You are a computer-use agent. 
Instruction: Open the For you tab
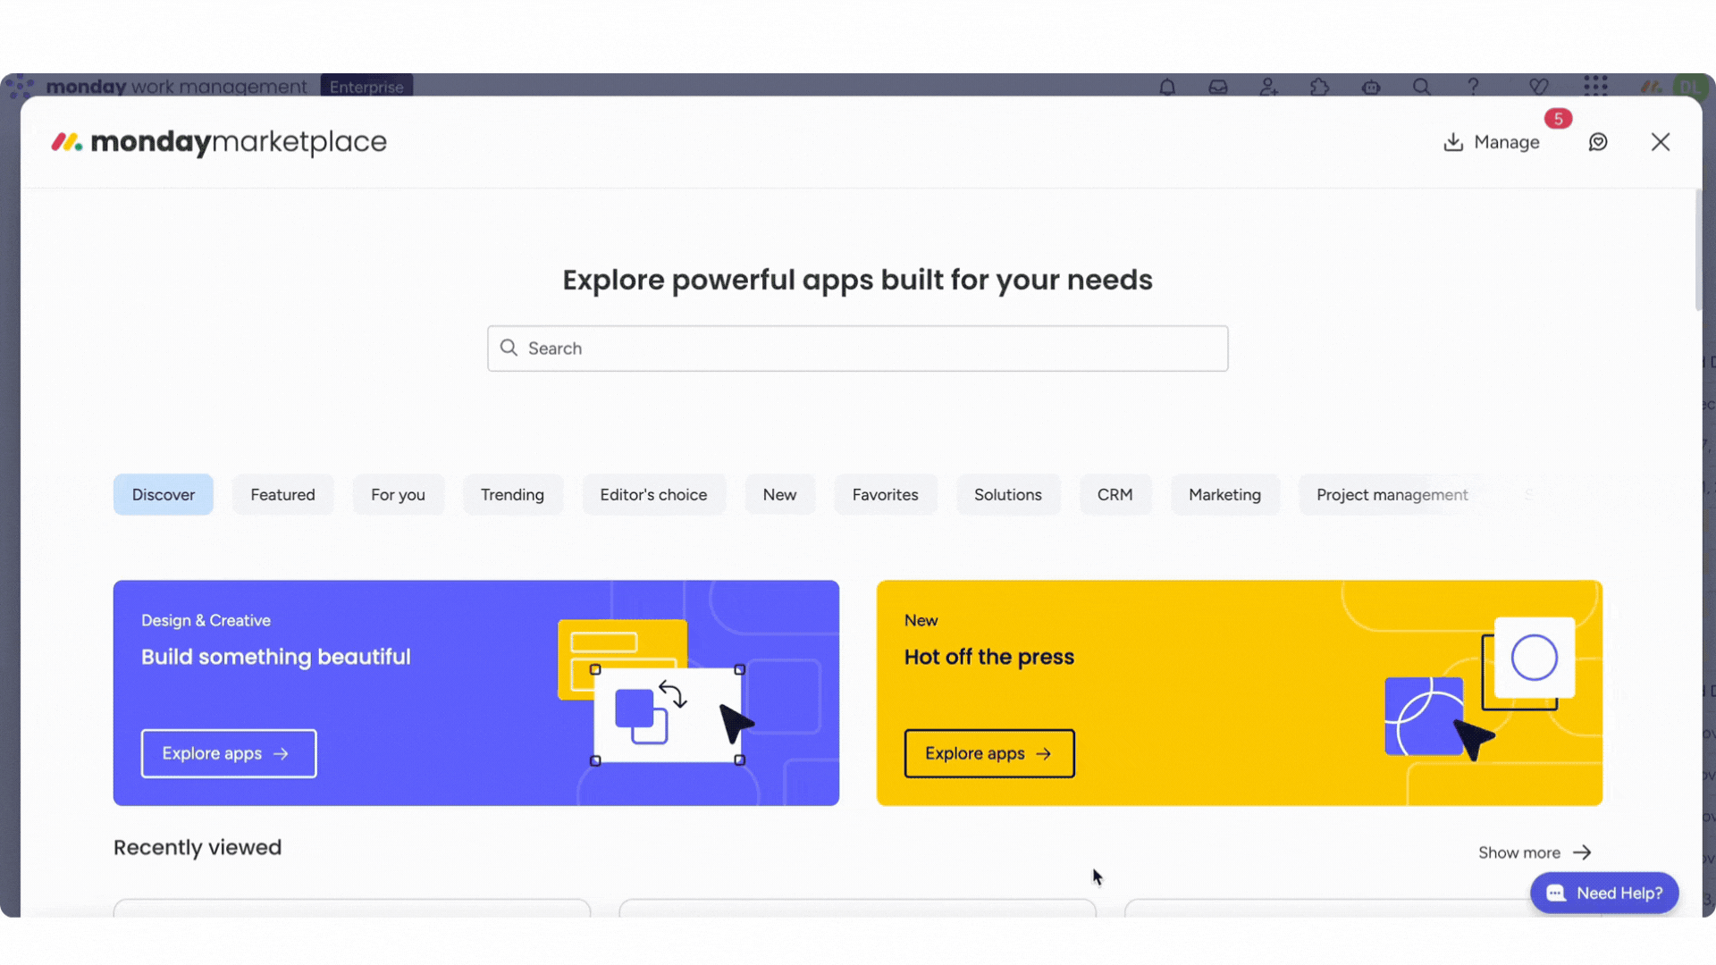399,495
